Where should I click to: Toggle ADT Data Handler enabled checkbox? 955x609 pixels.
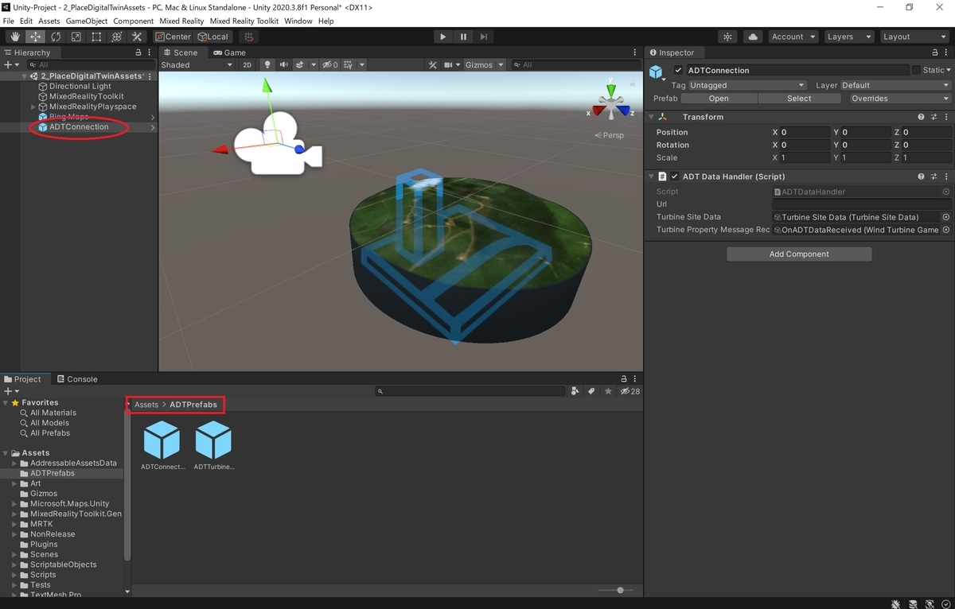point(675,176)
